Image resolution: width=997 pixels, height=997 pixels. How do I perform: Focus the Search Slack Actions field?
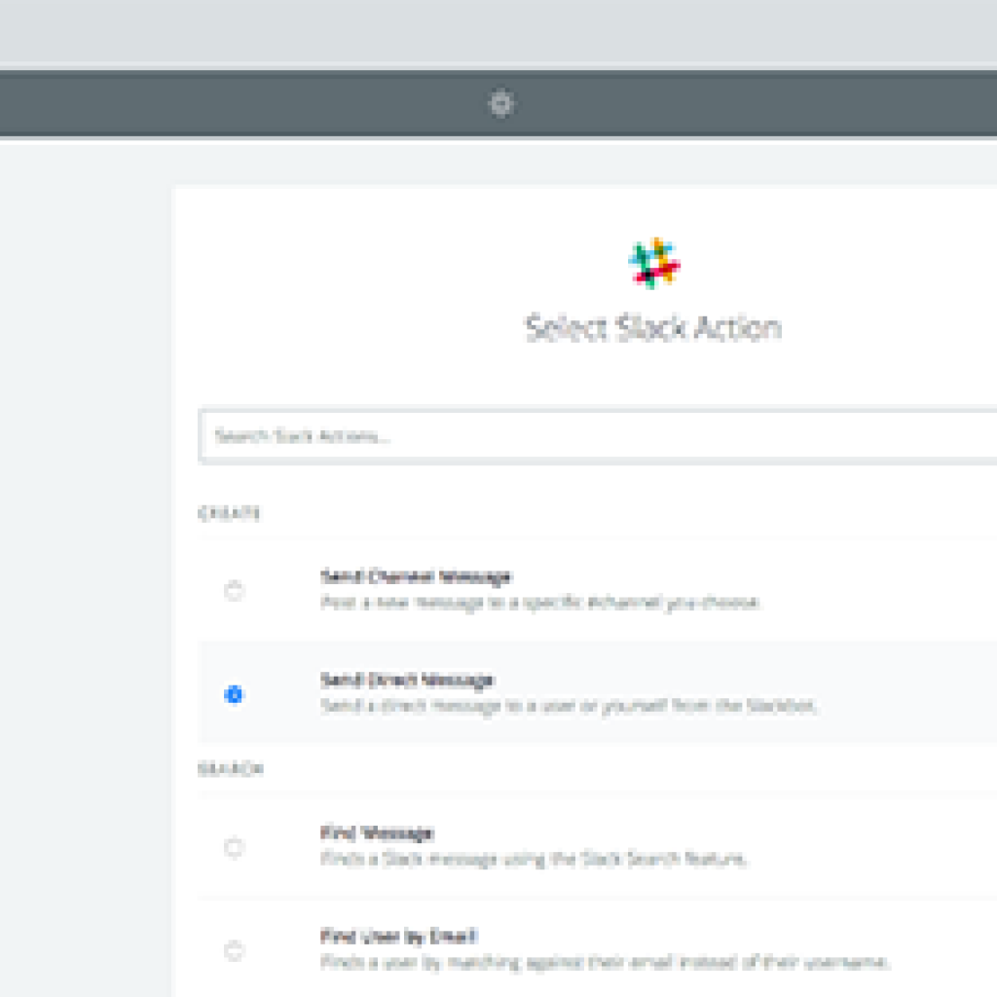[599, 436]
